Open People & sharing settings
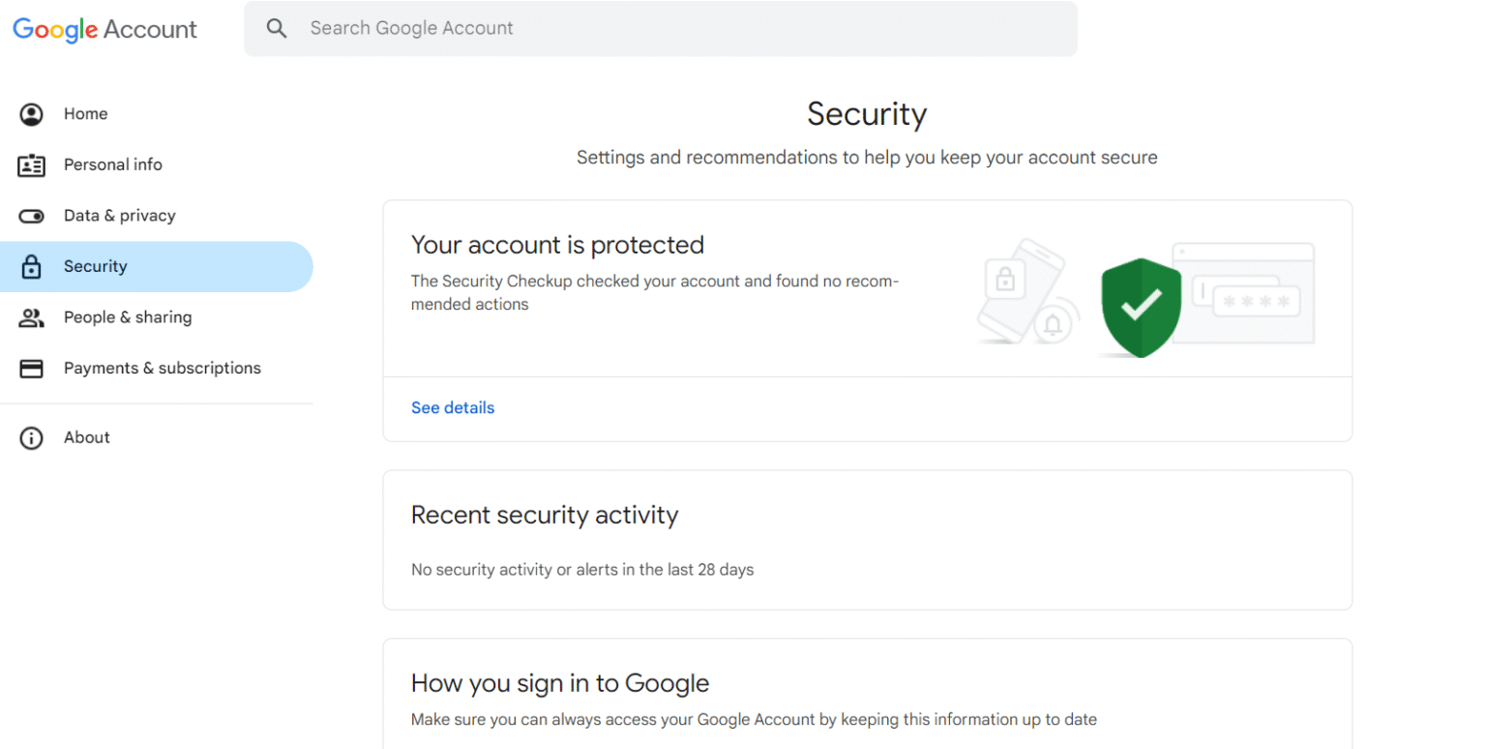The width and height of the screenshot is (1486, 749). (127, 317)
